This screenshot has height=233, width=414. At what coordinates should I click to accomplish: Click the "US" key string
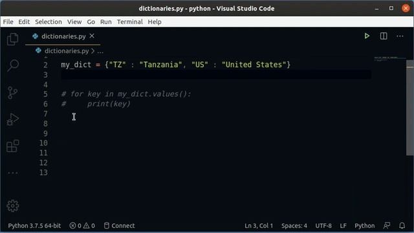click(x=200, y=65)
